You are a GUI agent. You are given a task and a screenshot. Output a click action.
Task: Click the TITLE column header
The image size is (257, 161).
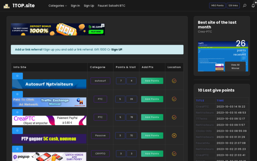click(200, 101)
